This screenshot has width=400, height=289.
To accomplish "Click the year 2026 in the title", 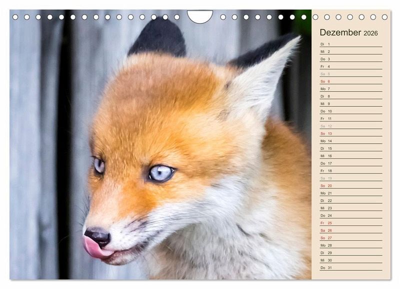I will click(370, 34).
